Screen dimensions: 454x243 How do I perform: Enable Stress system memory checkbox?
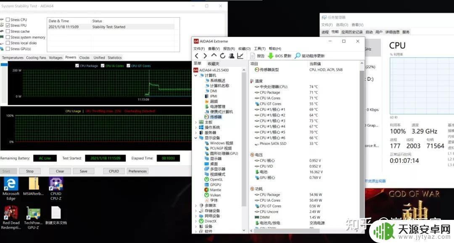[x=8, y=37]
